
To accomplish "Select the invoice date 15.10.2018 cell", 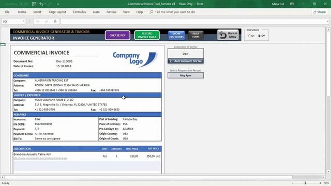I will click(x=64, y=66).
